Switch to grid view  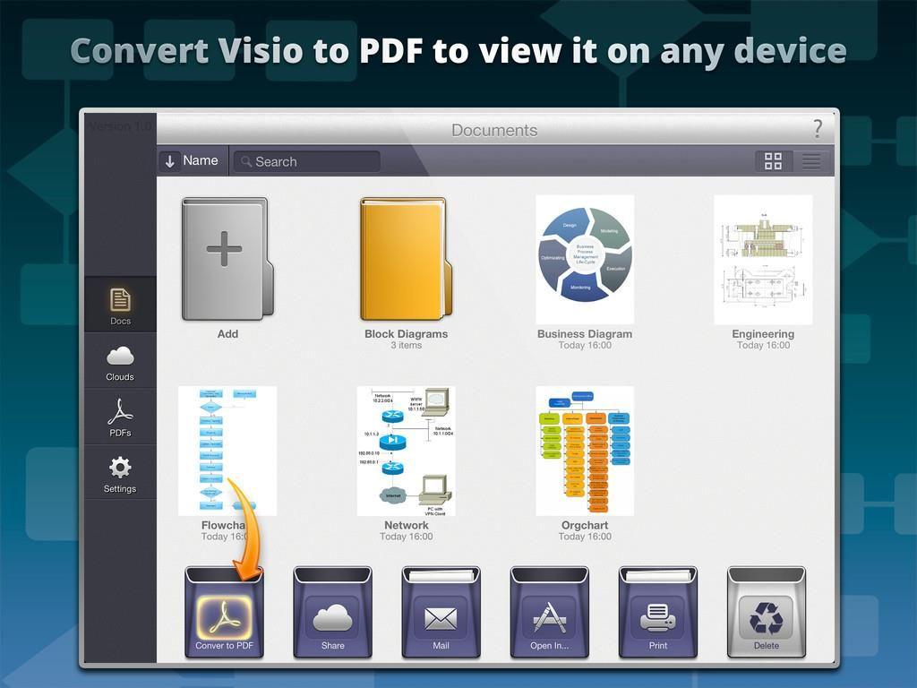pyautogui.click(x=773, y=161)
